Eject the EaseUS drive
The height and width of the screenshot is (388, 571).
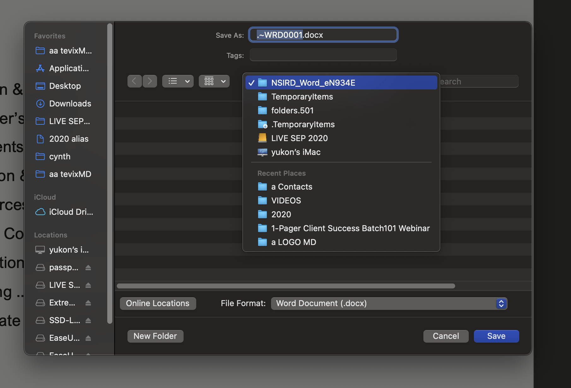click(x=89, y=338)
